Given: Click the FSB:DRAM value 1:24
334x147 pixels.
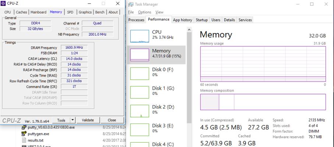Looking at the screenshot, I should point(74,53).
